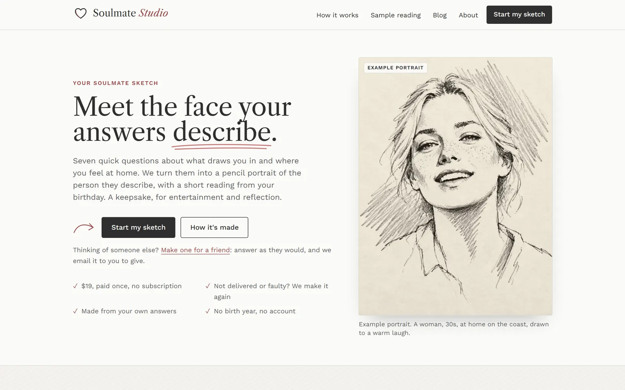Open the Blog nav link

(x=439, y=15)
